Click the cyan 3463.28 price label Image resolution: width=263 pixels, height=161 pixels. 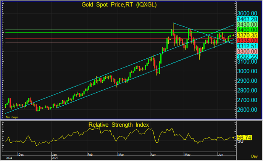[247, 19]
